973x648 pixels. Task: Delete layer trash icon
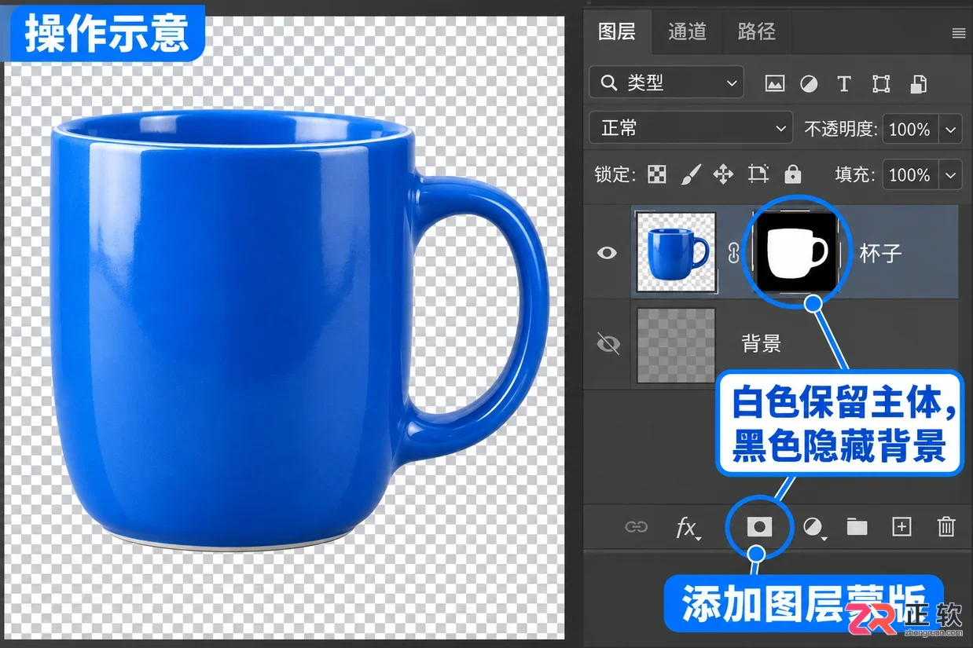point(946,526)
